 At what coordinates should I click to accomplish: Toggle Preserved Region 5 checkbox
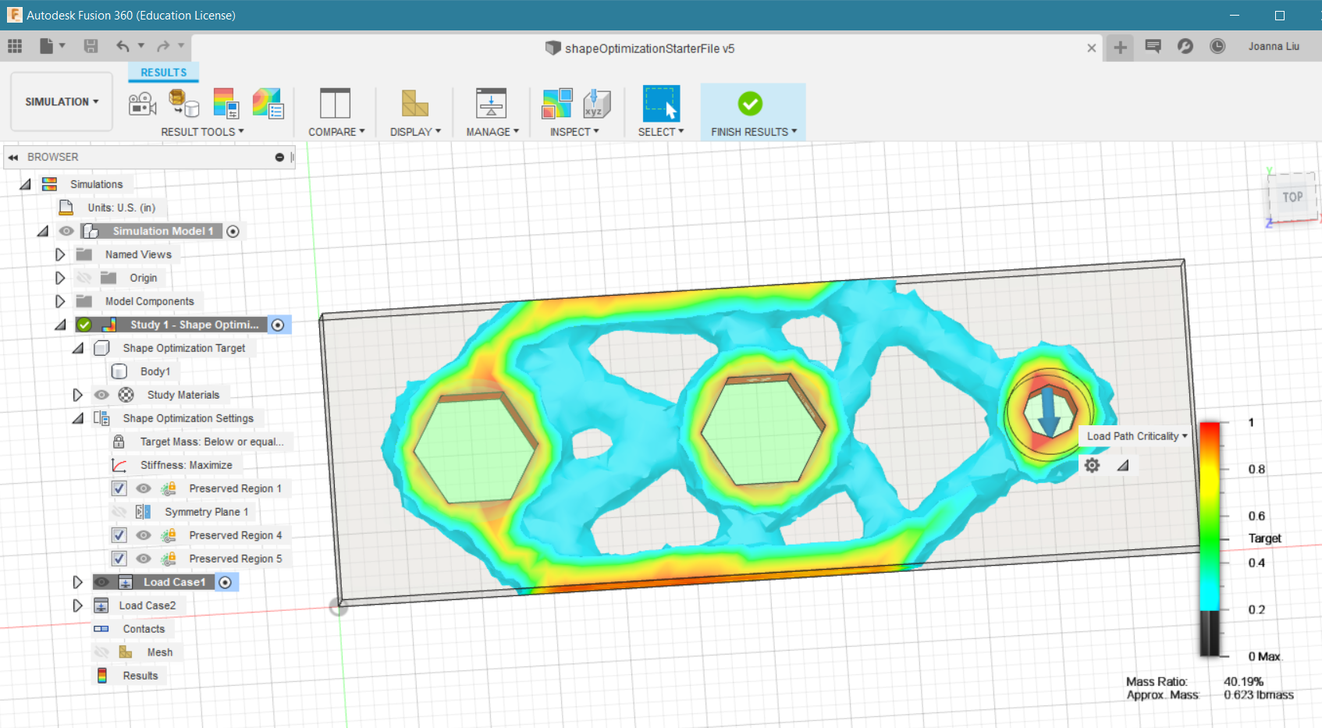tap(119, 559)
